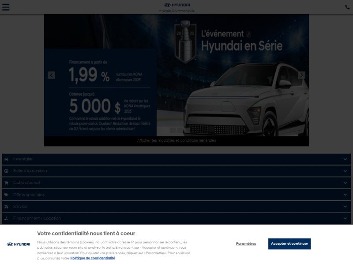
Task: Open the Salle d'exposition menu item
Action: click(x=176, y=171)
